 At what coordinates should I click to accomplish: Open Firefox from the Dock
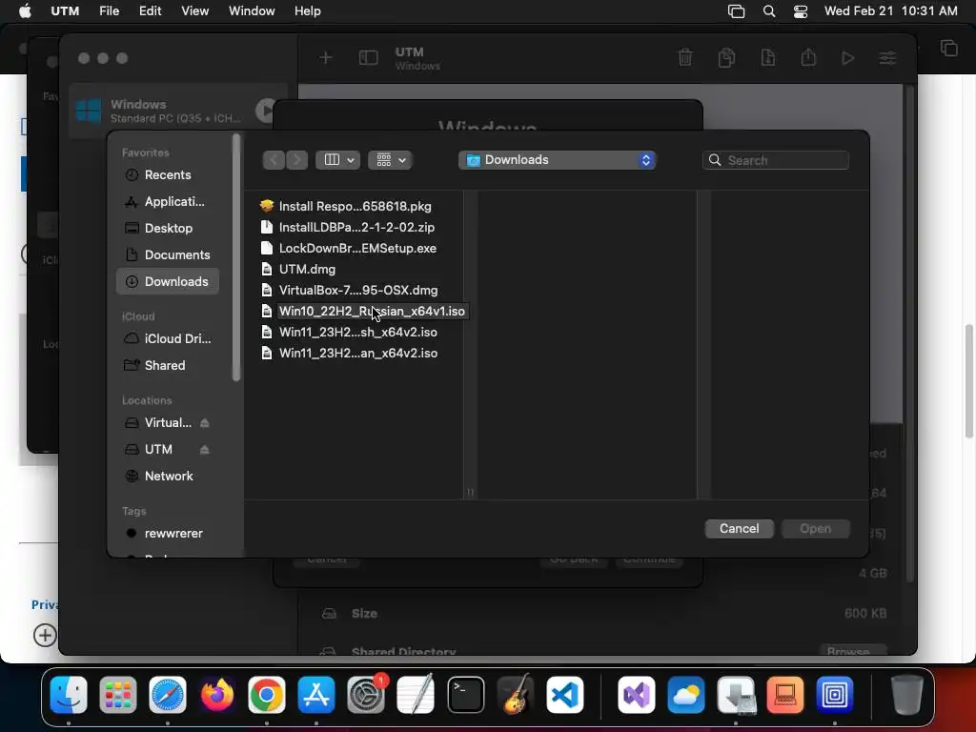pyautogui.click(x=216, y=695)
